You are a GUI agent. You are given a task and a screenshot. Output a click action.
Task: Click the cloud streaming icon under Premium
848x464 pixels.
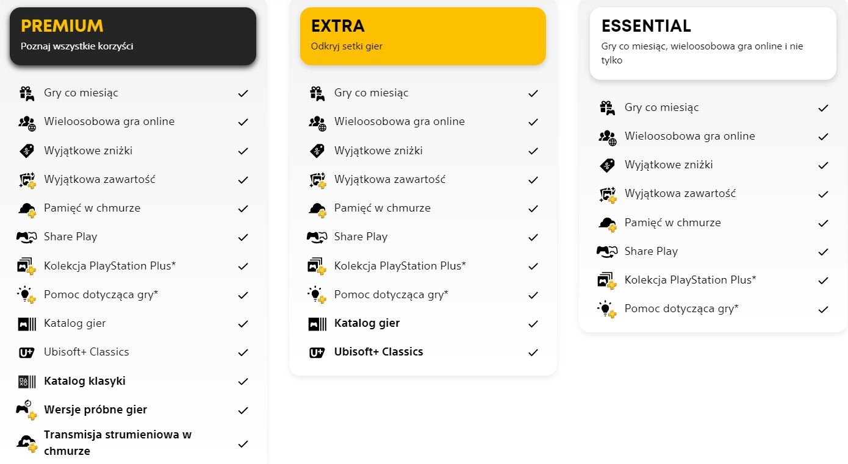coord(27,443)
